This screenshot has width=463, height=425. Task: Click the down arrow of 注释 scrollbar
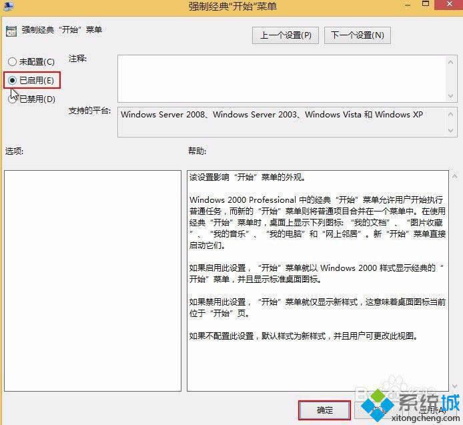pos(450,95)
